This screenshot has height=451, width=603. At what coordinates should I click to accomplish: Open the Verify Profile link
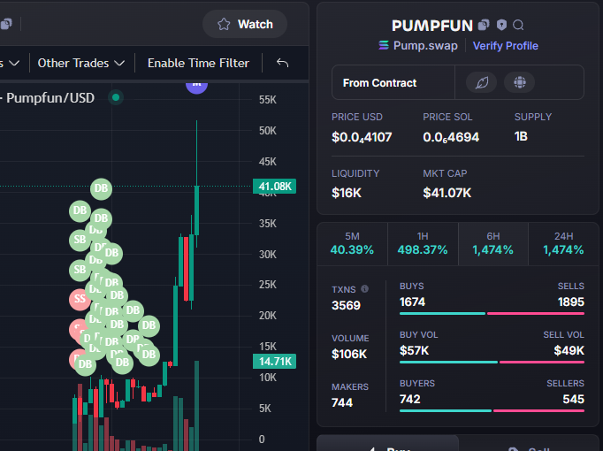506,46
